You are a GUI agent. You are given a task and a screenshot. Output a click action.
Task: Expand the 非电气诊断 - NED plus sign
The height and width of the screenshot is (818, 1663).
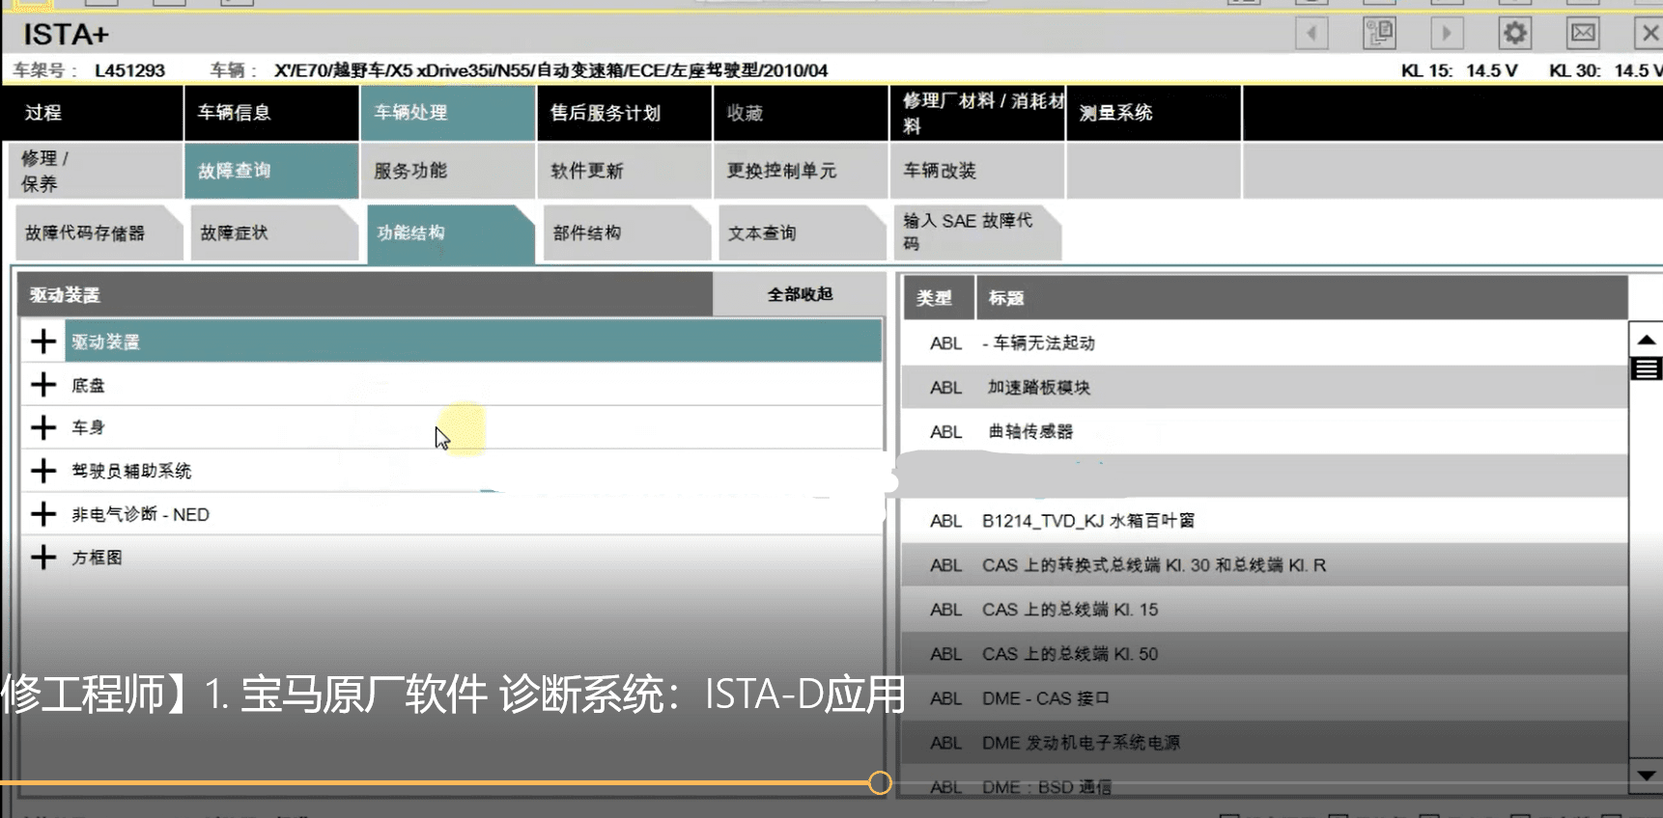pyautogui.click(x=43, y=514)
